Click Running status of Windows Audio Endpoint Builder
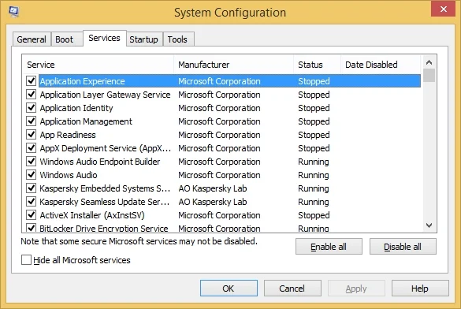This screenshot has width=461, height=309. click(314, 162)
